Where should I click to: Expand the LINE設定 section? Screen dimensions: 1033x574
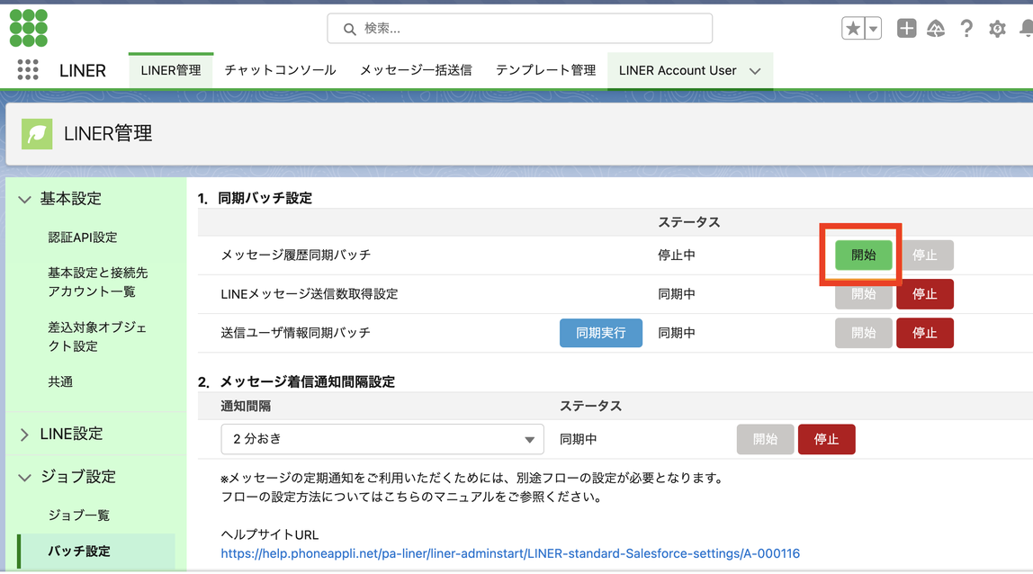24,435
